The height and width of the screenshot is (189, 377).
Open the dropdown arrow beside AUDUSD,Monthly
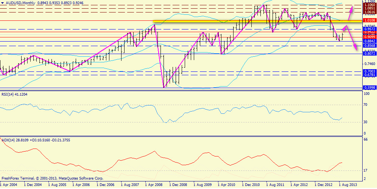click(x=3, y=3)
